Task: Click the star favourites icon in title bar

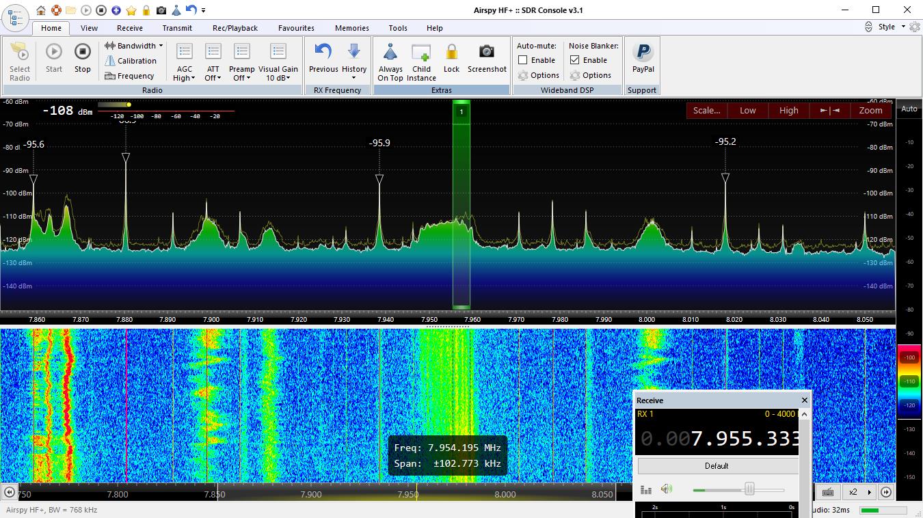Action: tap(131, 10)
